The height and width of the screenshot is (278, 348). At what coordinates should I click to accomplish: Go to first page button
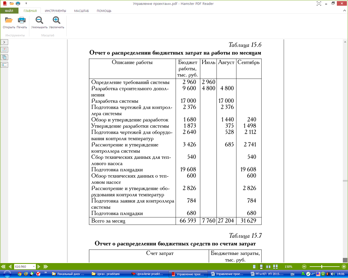point(3,267)
